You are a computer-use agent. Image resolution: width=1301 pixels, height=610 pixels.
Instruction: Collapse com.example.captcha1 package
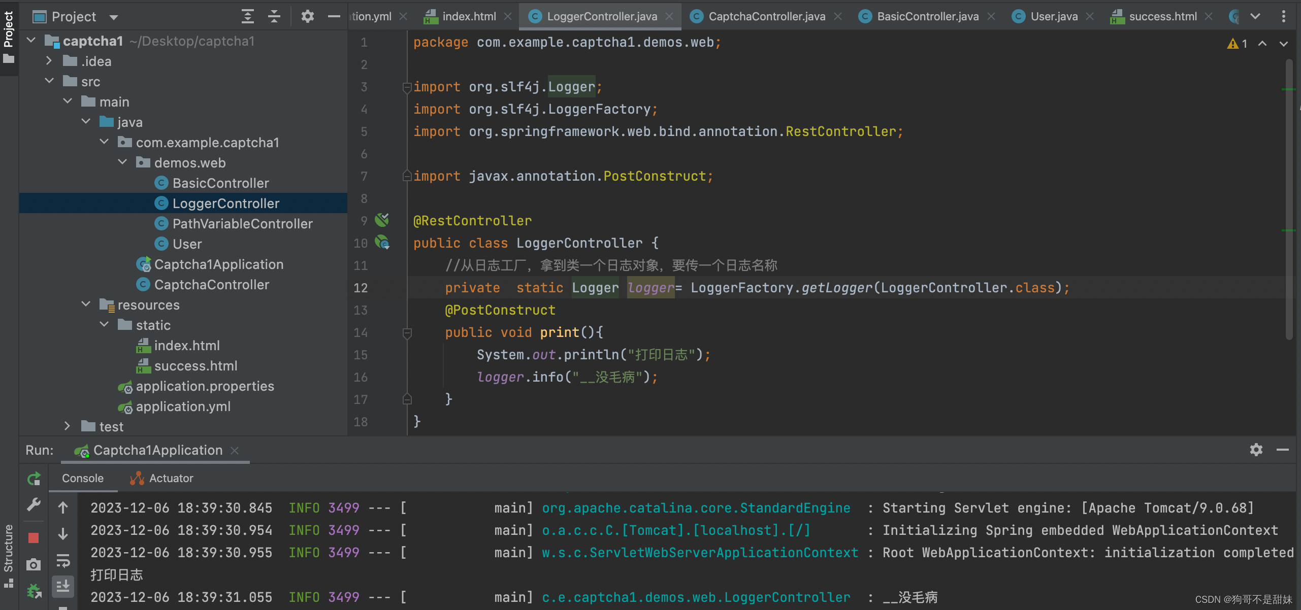tap(104, 142)
